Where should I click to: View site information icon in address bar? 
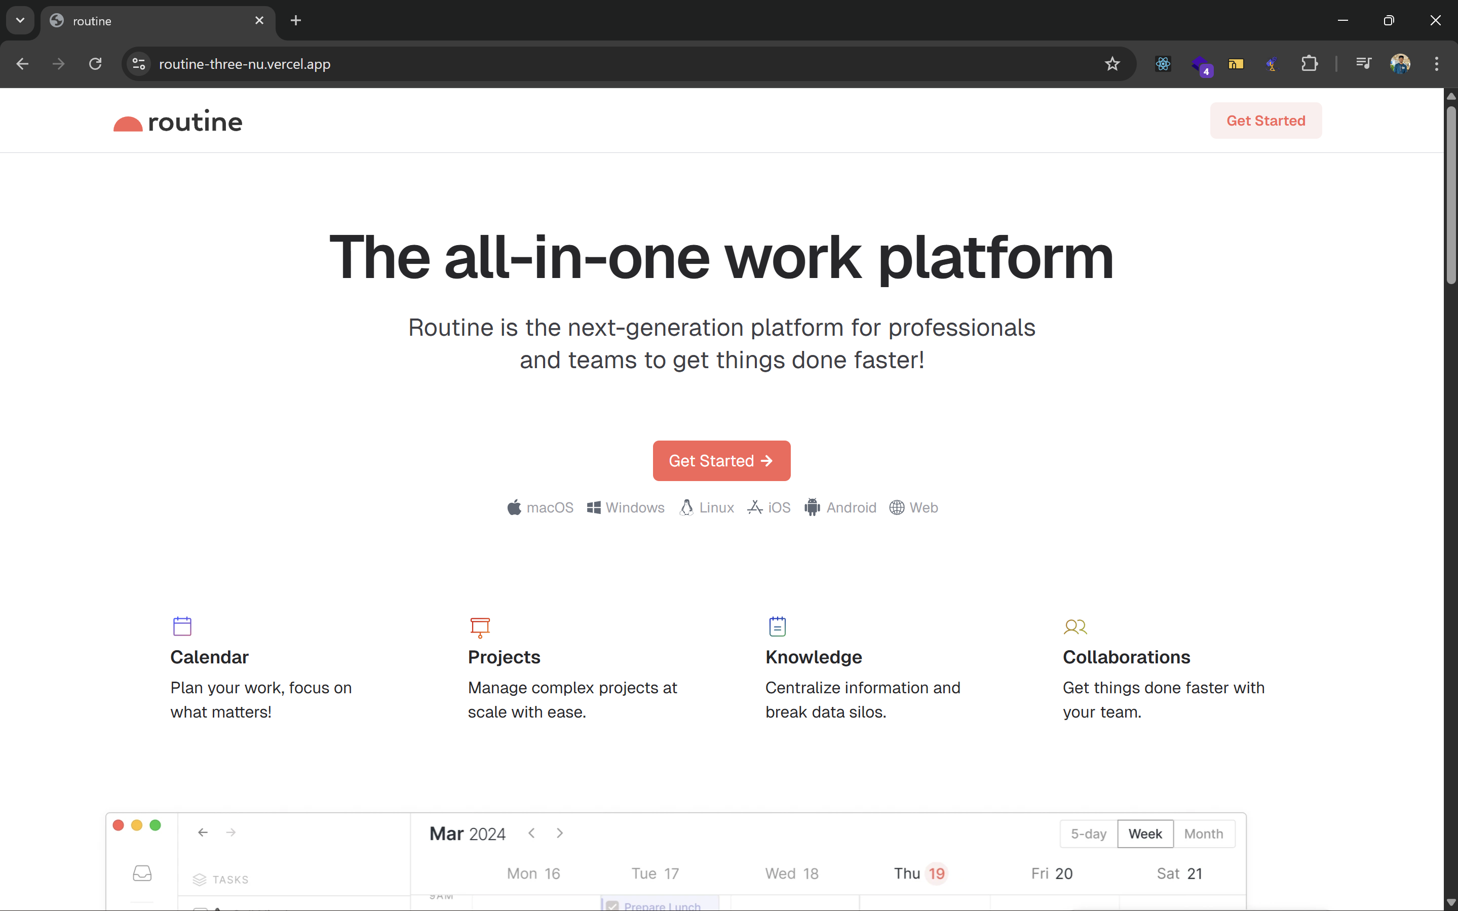(139, 64)
